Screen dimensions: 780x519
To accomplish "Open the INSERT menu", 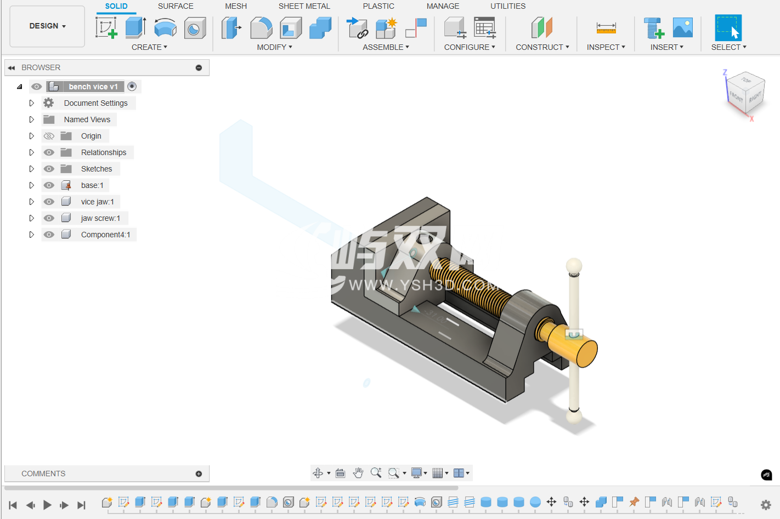I will [x=666, y=47].
